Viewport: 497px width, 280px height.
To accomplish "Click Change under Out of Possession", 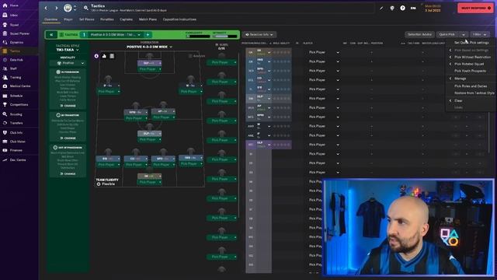I will tap(68, 173).
